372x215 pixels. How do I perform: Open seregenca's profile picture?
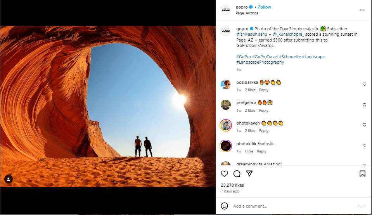tap(226, 105)
